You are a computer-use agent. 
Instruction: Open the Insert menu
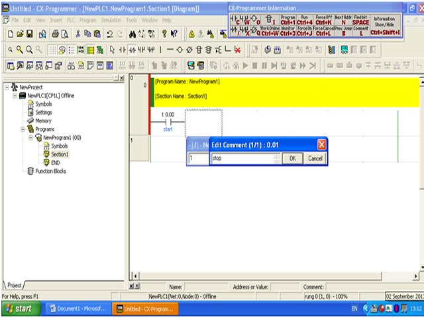click(56, 21)
